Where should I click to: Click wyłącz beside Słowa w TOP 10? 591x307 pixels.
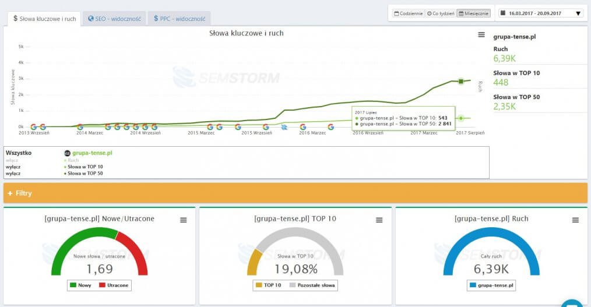coord(13,167)
